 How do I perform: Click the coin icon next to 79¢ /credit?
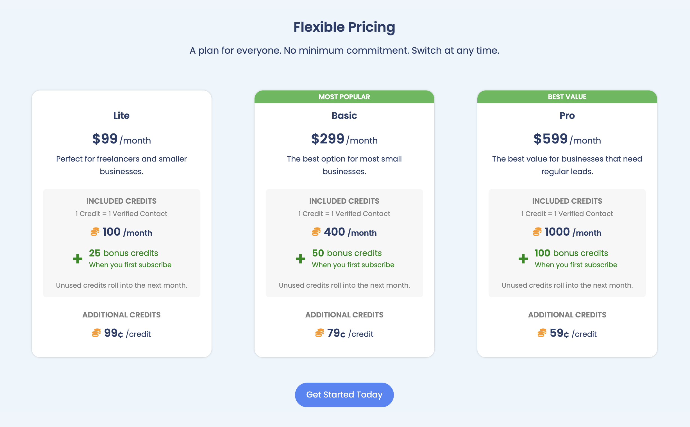[319, 333]
